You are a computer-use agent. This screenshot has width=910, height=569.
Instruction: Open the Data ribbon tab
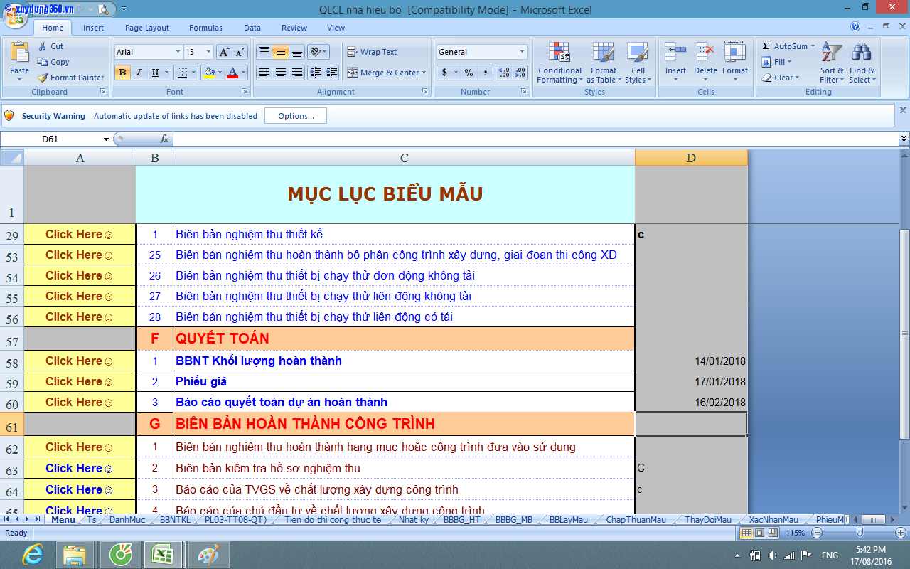[252, 28]
